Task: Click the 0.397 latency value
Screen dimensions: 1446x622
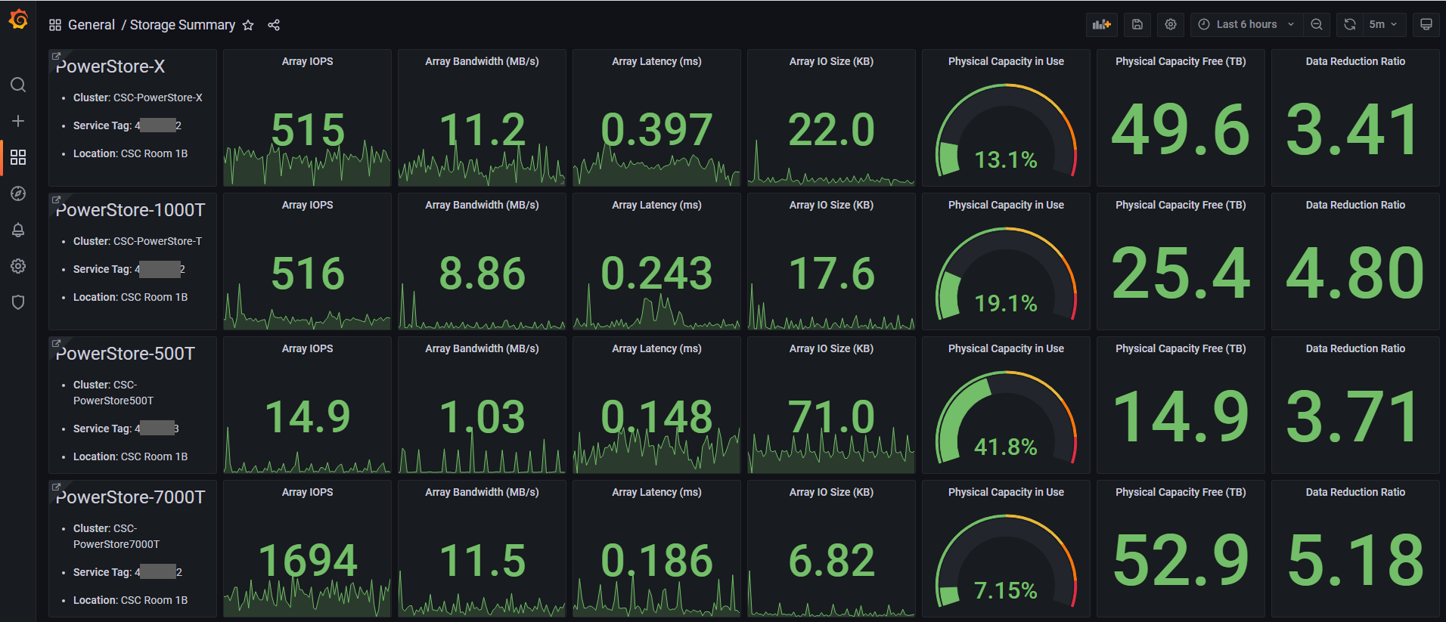Action: 656,130
